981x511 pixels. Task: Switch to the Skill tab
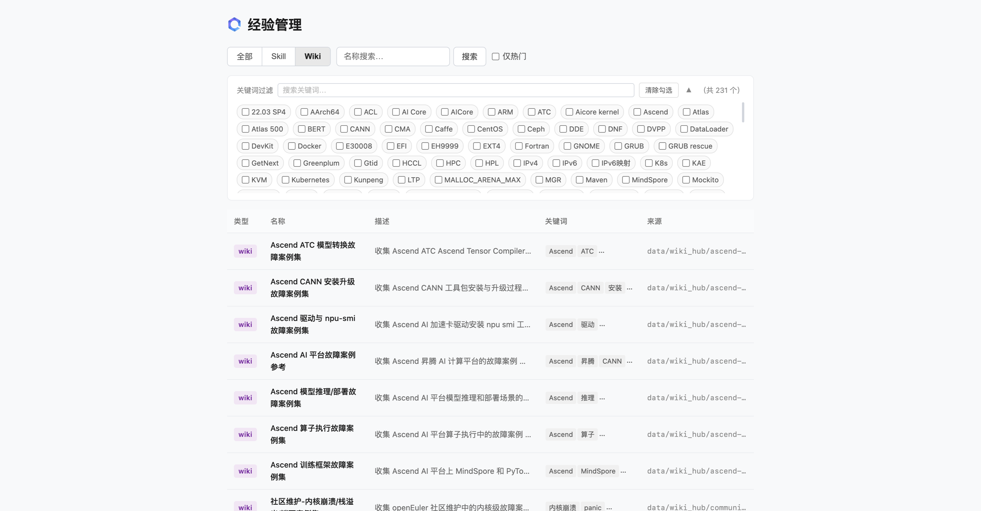(x=278, y=57)
